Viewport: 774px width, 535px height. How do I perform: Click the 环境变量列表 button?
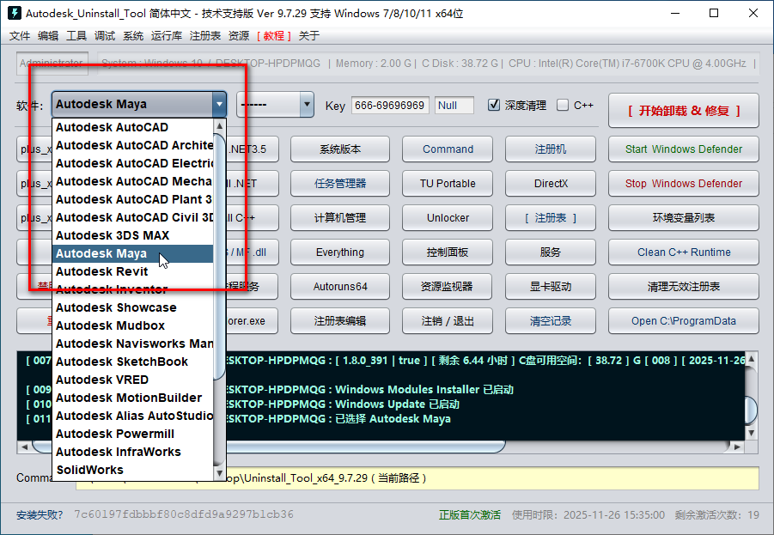[684, 217]
